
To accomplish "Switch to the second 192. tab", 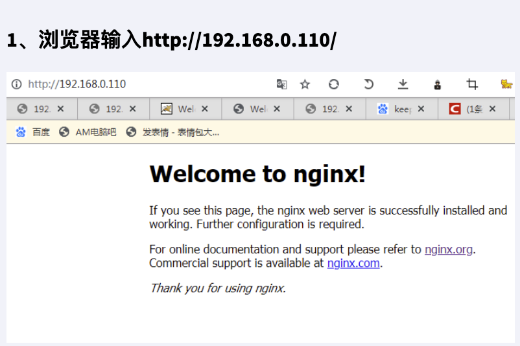I will click(x=113, y=109).
